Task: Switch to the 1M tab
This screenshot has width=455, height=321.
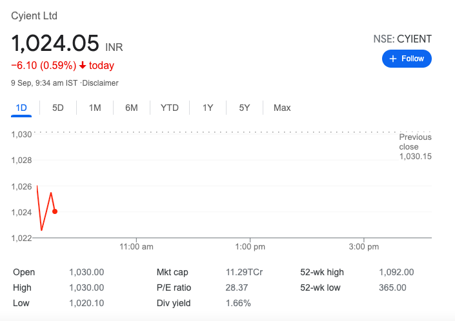Action: 95,108
